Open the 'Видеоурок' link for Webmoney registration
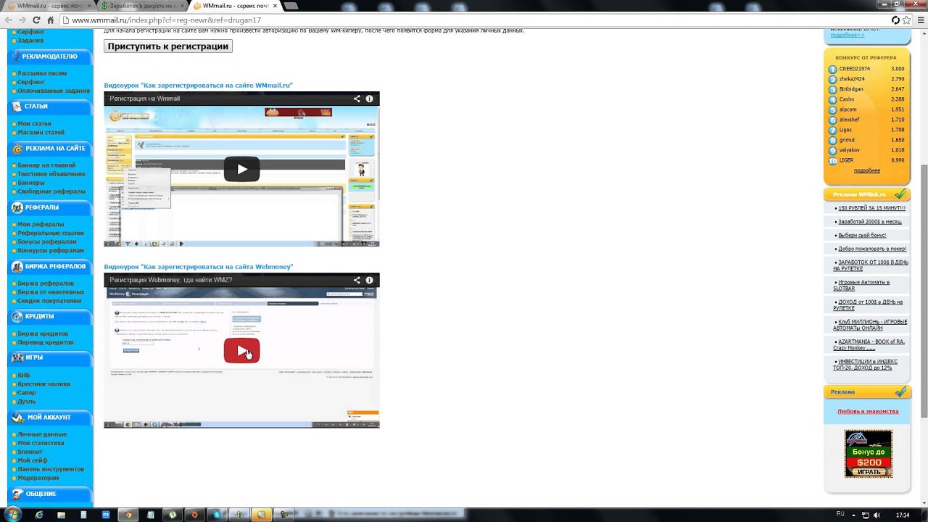Viewport: 928px width, 522px height. pos(198,267)
